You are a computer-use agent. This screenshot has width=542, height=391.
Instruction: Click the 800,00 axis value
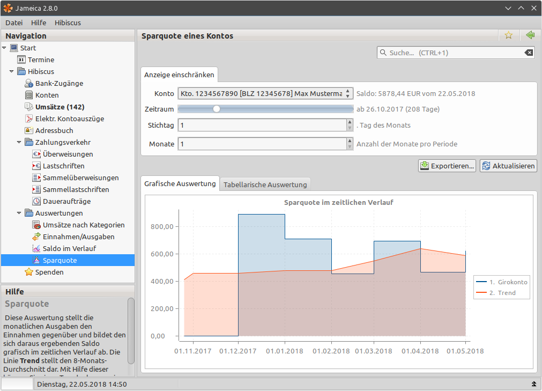162,227
